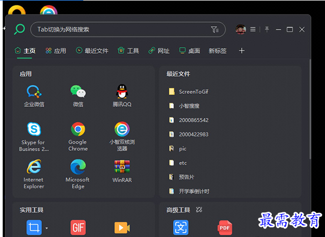325x237 pixels.
Task: Minimize the search window
Action: click(278, 29)
